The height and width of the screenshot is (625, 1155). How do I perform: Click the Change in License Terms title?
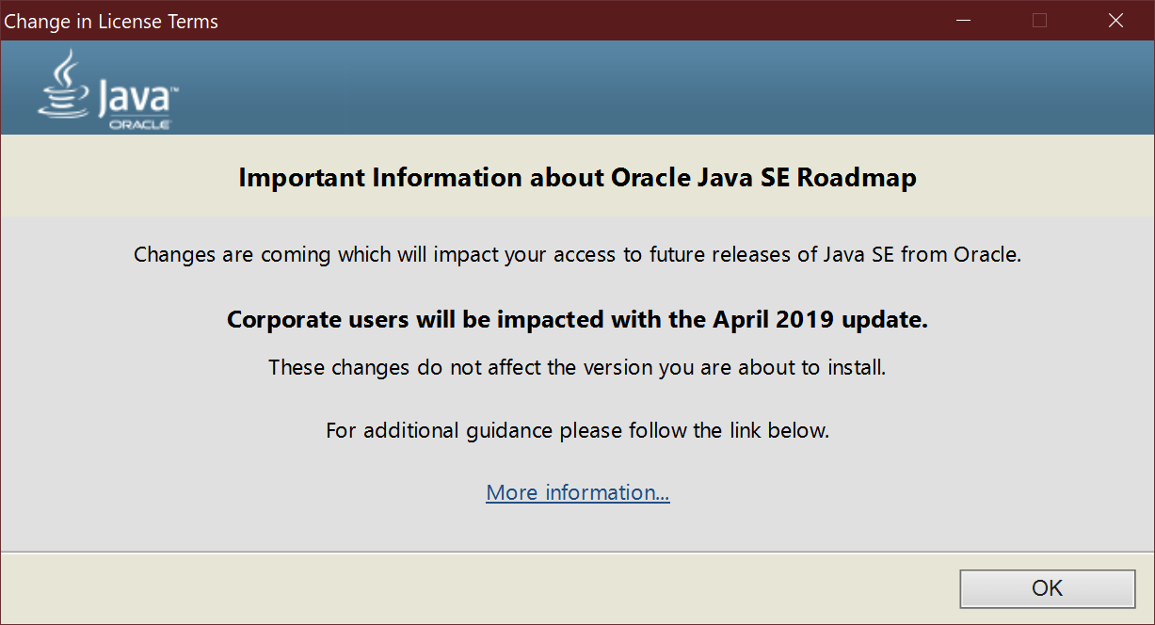(x=111, y=22)
